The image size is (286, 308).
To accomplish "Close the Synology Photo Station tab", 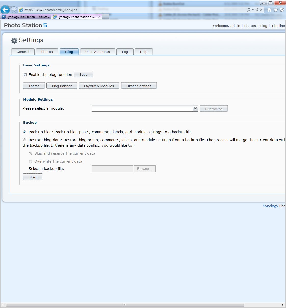I will pos(99,17).
